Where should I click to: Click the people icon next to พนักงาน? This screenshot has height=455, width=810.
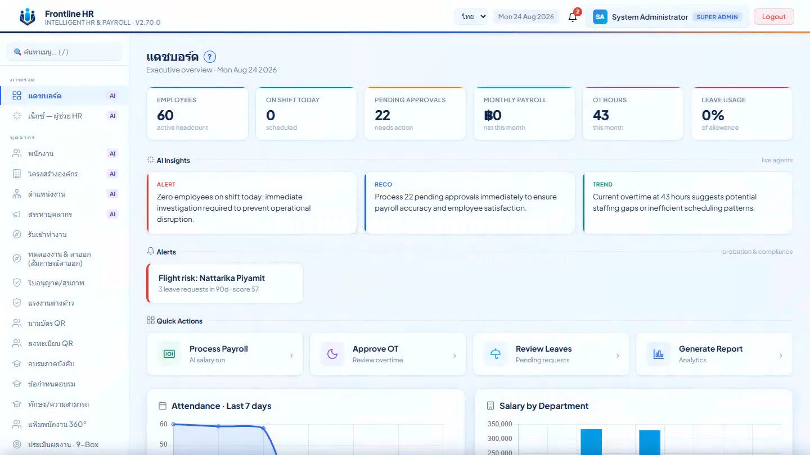pyautogui.click(x=17, y=153)
